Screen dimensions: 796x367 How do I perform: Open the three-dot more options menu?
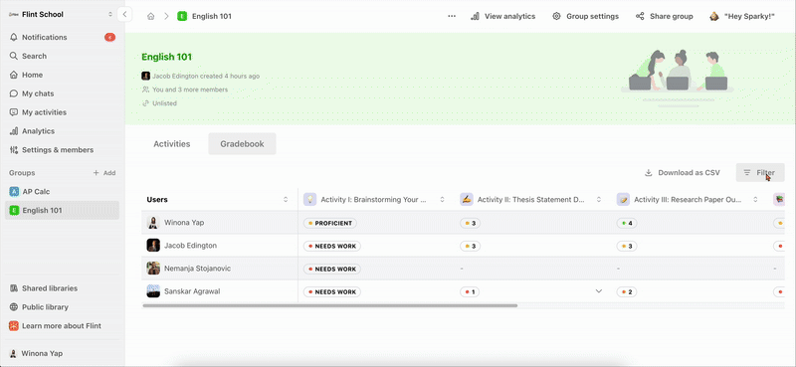452,16
